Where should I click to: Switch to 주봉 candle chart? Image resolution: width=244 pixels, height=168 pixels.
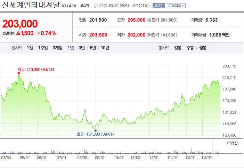point(190,48)
